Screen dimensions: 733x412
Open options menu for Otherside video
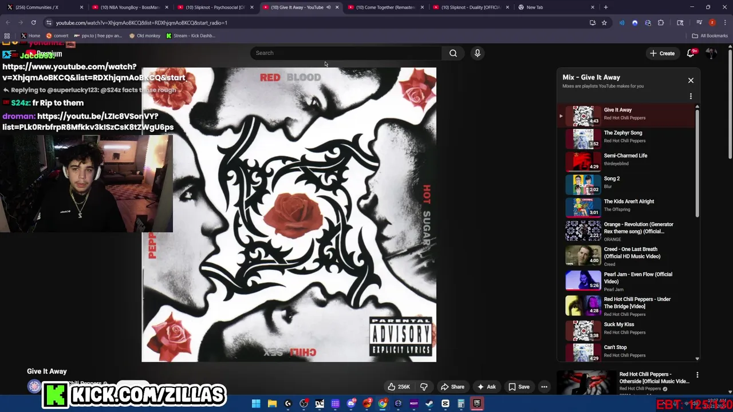click(697, 375)
